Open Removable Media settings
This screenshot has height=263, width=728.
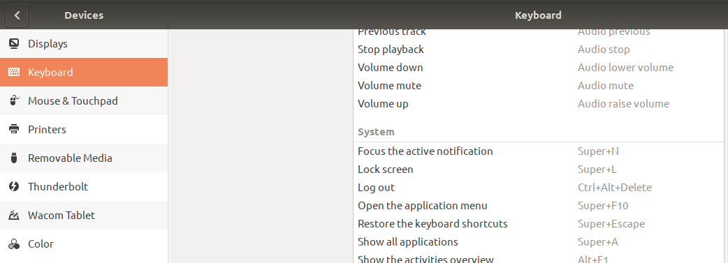(x=84, y=158)
